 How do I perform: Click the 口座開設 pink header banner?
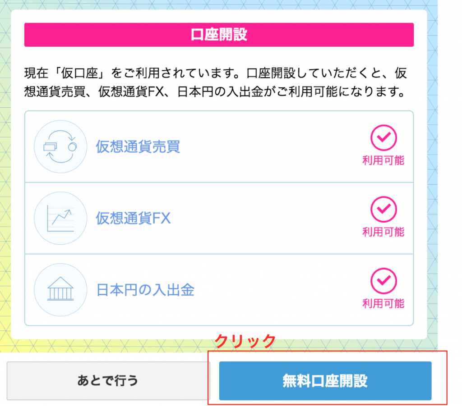coord(219,35)
